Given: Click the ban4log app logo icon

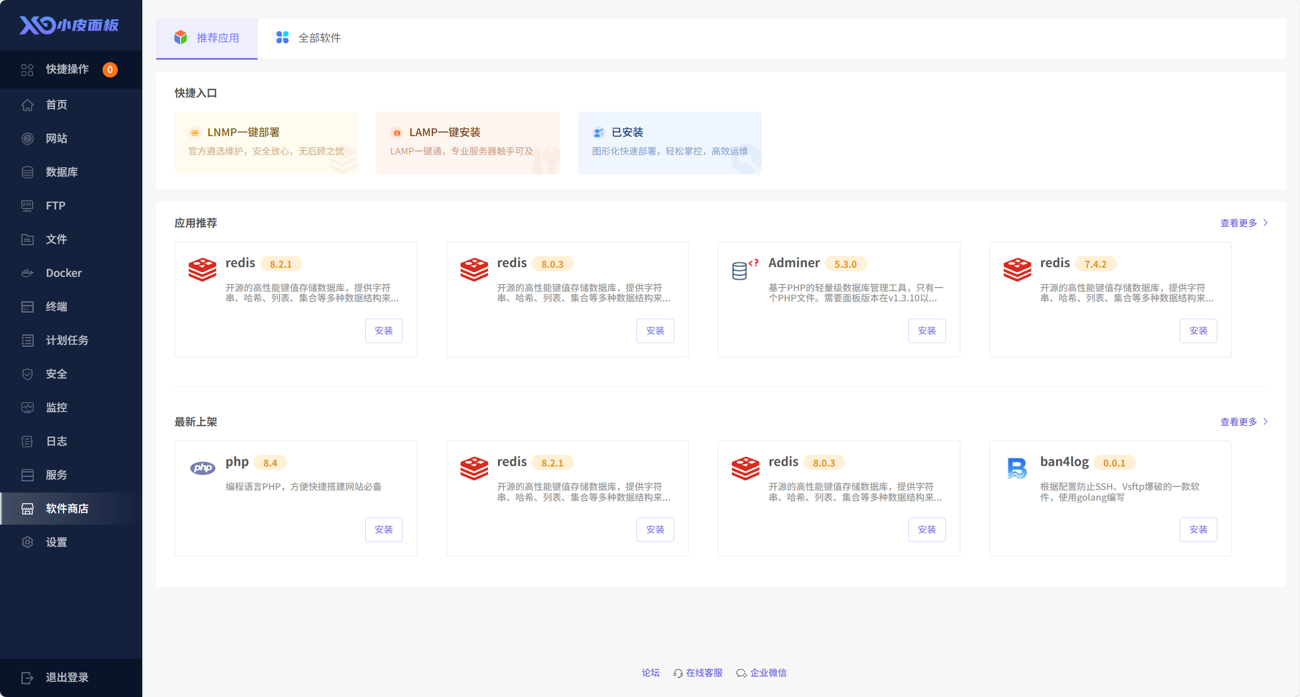Looking at the screenshot, I should (1016, 468).
